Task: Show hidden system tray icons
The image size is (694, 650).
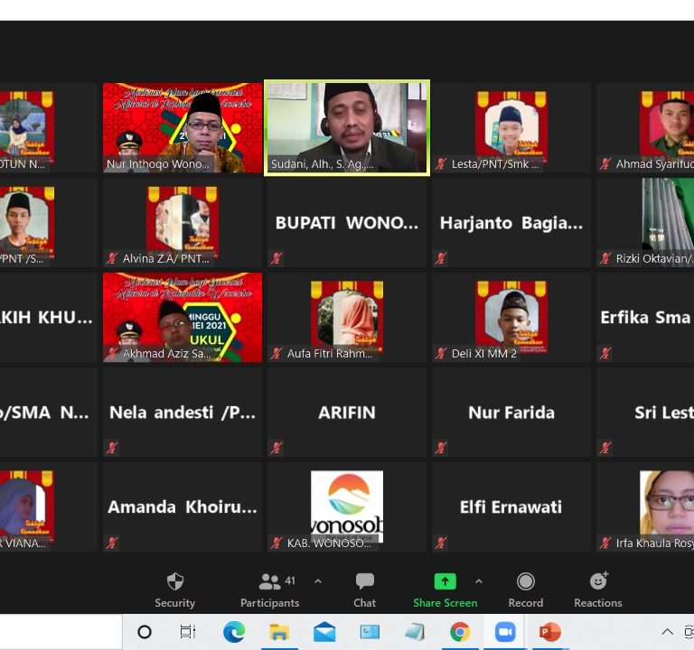Action: (668, 632)
